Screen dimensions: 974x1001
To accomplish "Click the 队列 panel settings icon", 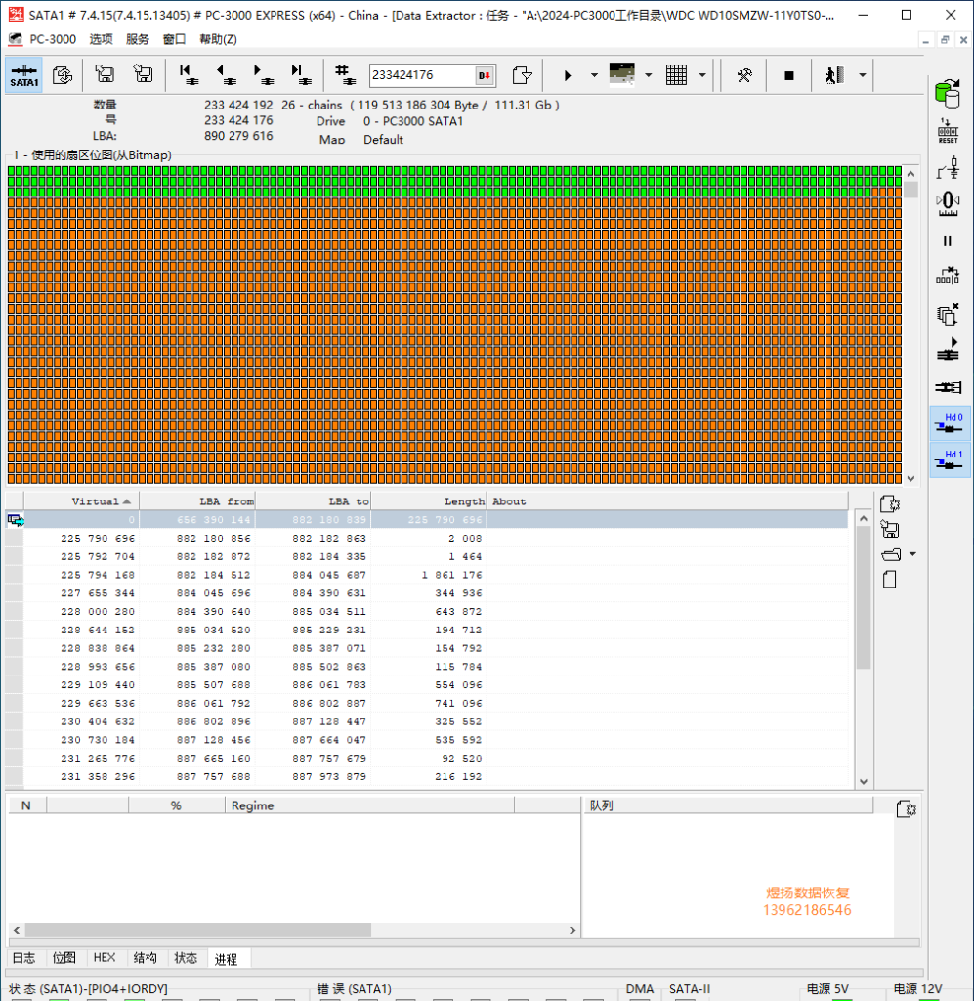I will (x=906, y=808).
